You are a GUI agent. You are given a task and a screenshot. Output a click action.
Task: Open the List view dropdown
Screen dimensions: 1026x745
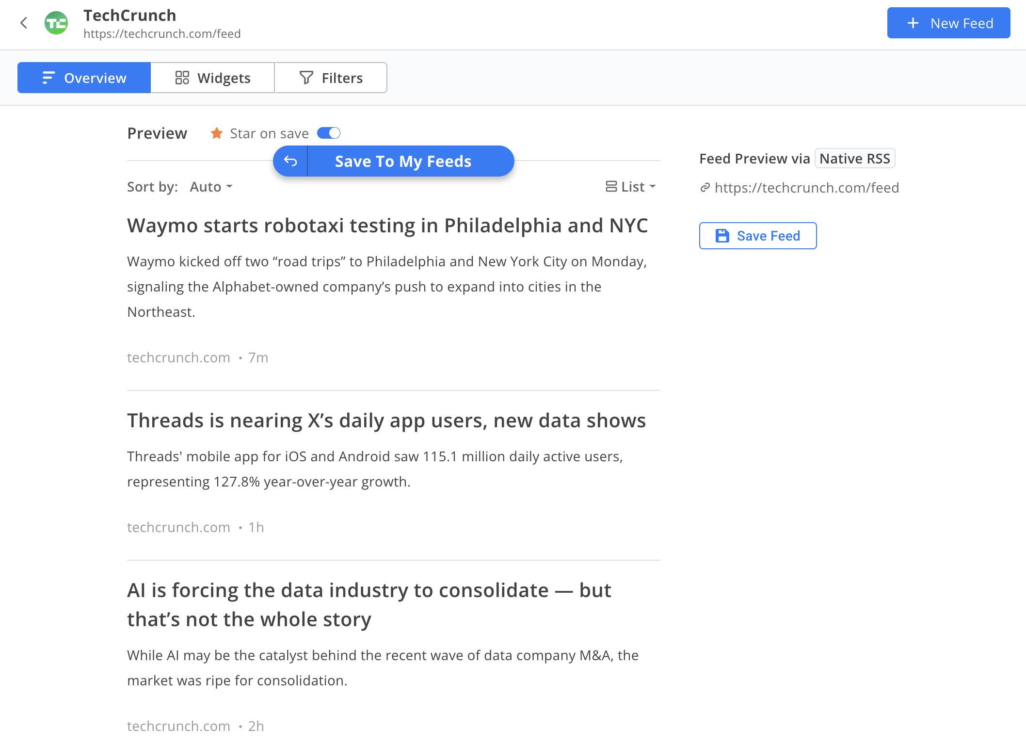pyautogui.click(x=631, y=187)
